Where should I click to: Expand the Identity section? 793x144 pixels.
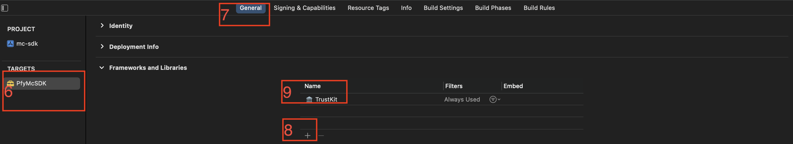coord(102,26)
